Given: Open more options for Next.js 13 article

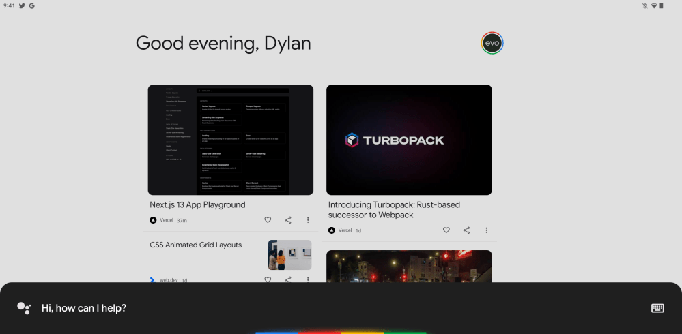Looking at the screenshot, I should click(x=308, y=220).
